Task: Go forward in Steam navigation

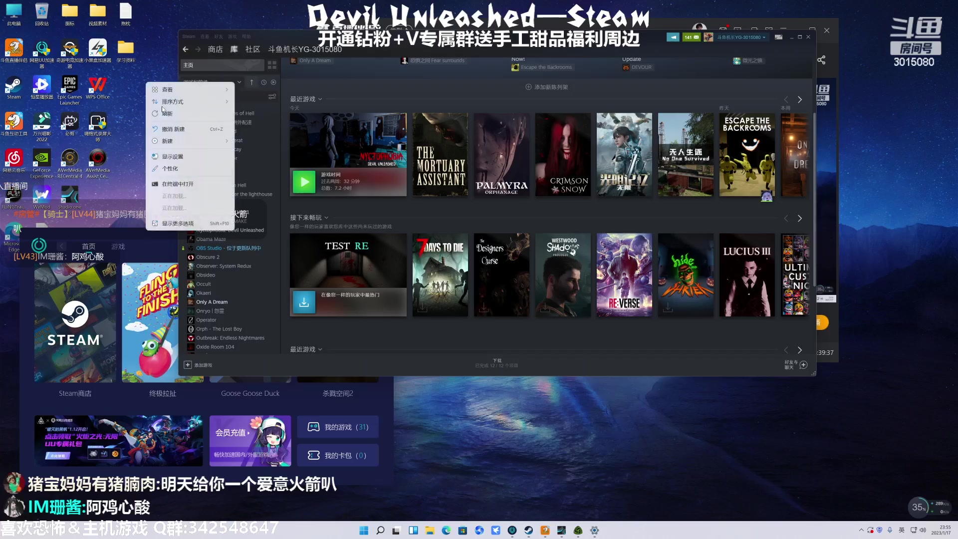Action: coord(198,49)
